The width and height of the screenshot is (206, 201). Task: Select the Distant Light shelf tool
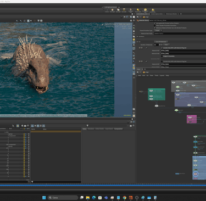click(x=138, y=10)
